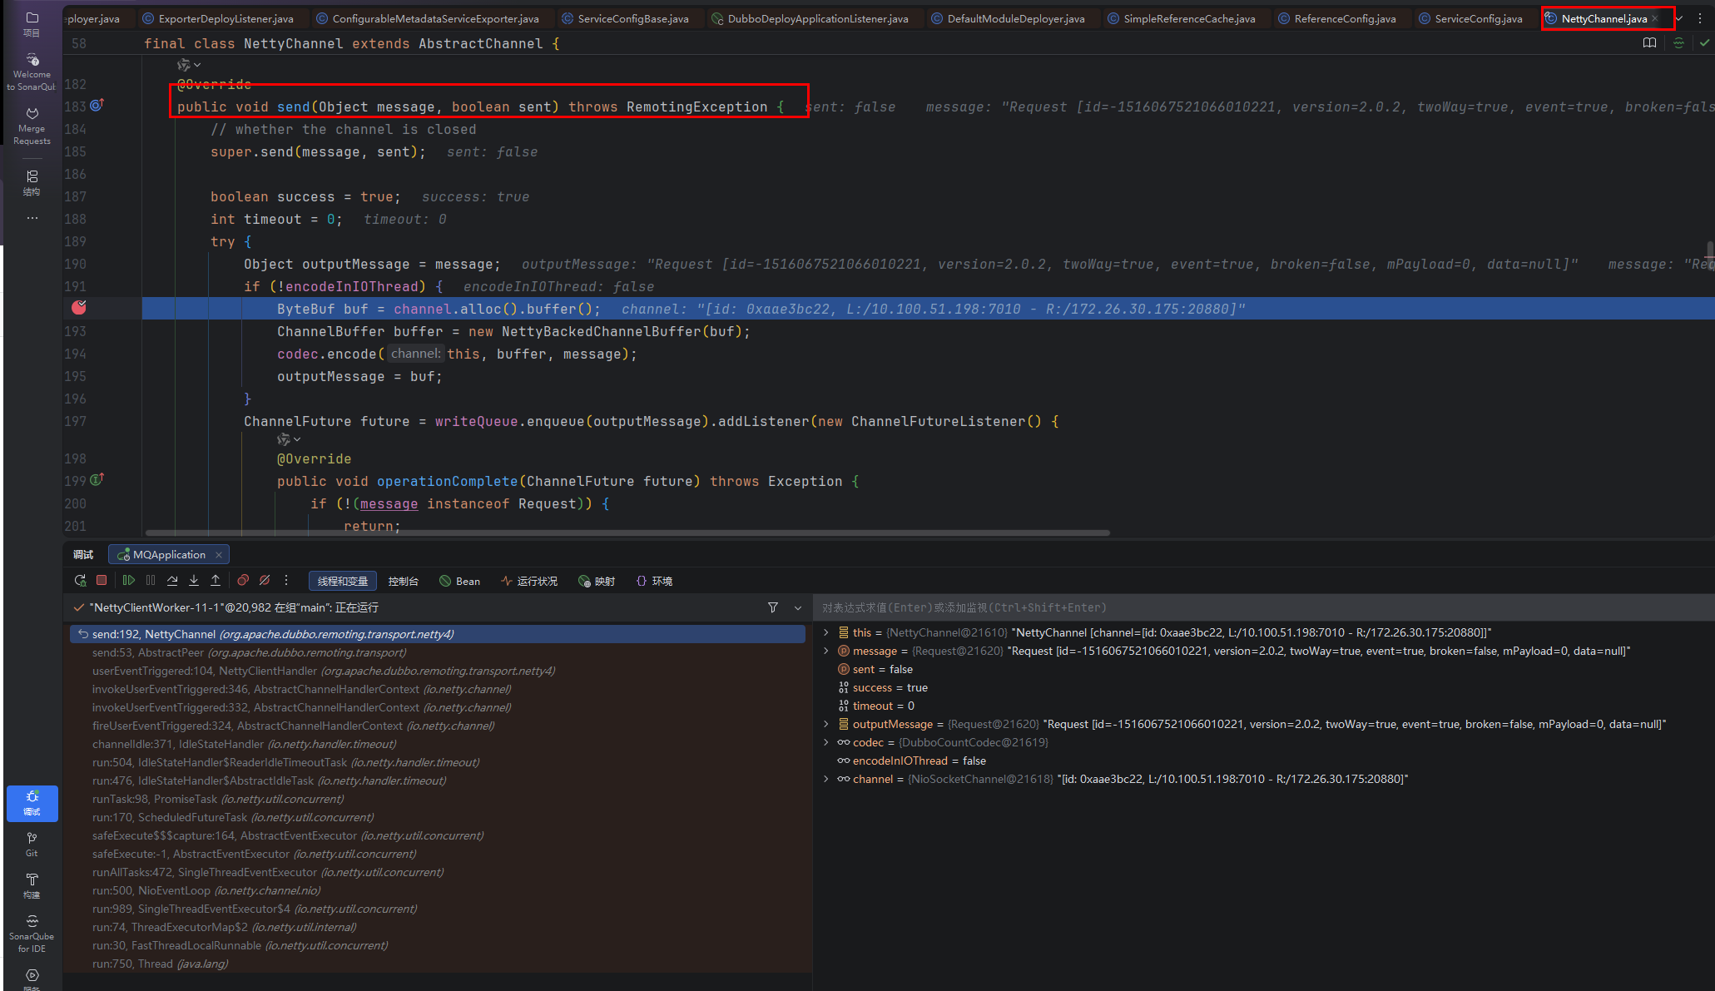Expand the 'channel' variable node
The height and width of the screenshot is (991, 1715).
point(826,780)
